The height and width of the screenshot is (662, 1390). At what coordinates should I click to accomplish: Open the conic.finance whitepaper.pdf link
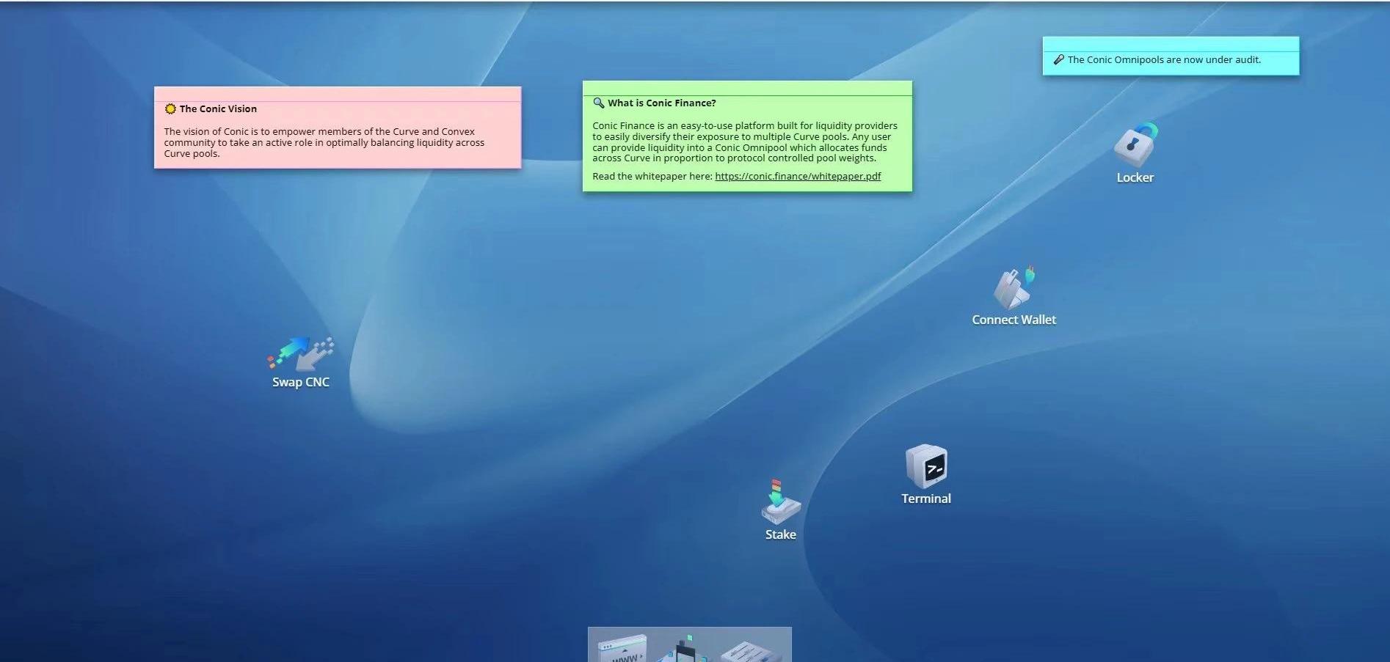798,176
